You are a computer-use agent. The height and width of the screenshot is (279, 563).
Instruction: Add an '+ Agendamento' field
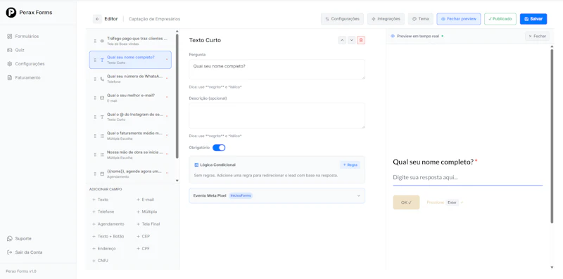[x=108, y=224]
